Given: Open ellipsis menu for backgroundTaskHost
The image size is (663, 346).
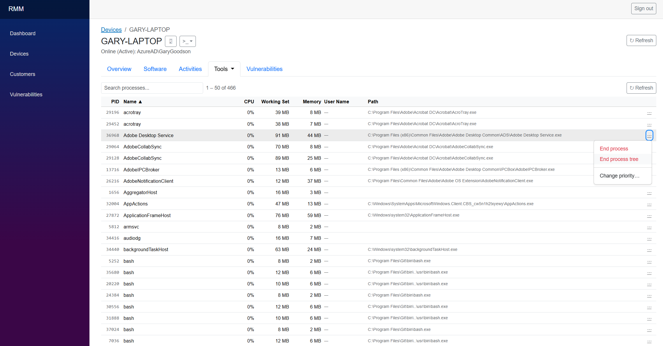Looking at the screenshot, I should click(x=649, y=250).
